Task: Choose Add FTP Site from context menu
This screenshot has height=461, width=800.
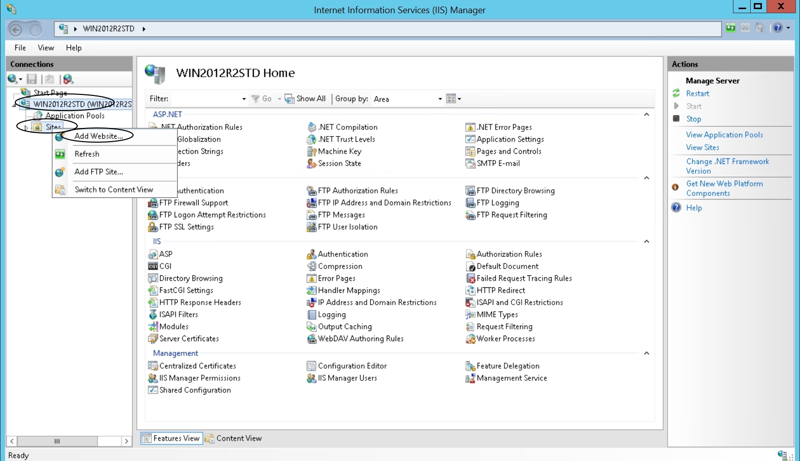Action: tap(115, 172)
